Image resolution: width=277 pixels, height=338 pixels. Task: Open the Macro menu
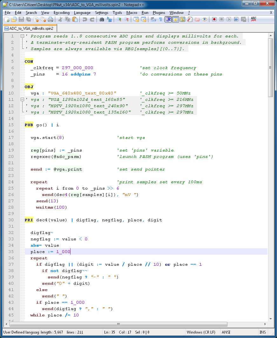(x=131, y=13)
